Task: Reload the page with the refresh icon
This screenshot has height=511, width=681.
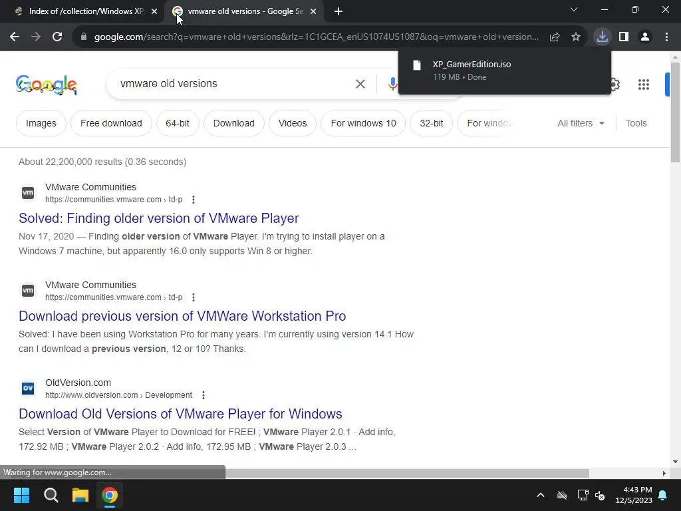Action: pyautogui.click(x=57, y=37)
